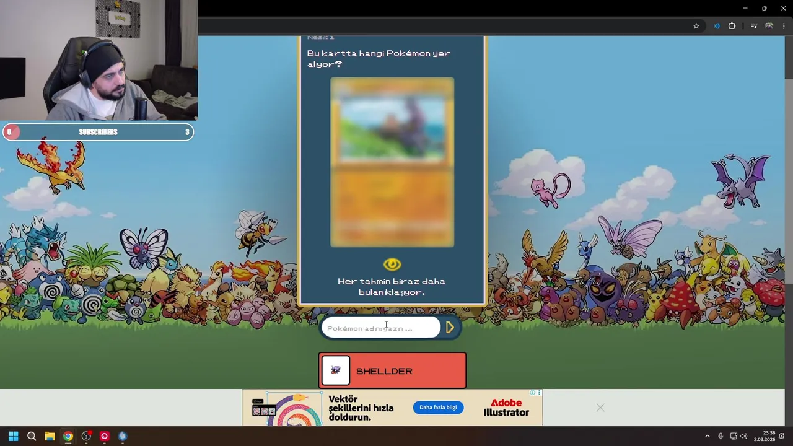This screenshot has height=446, width=793.
Task: Click the yellow eye icon under the card
Action: pos(392,265)
